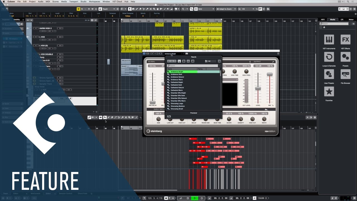This screenshot has height=201, width=357.
Task: Click the output Level fader handle
Action: tap(258, 88)
